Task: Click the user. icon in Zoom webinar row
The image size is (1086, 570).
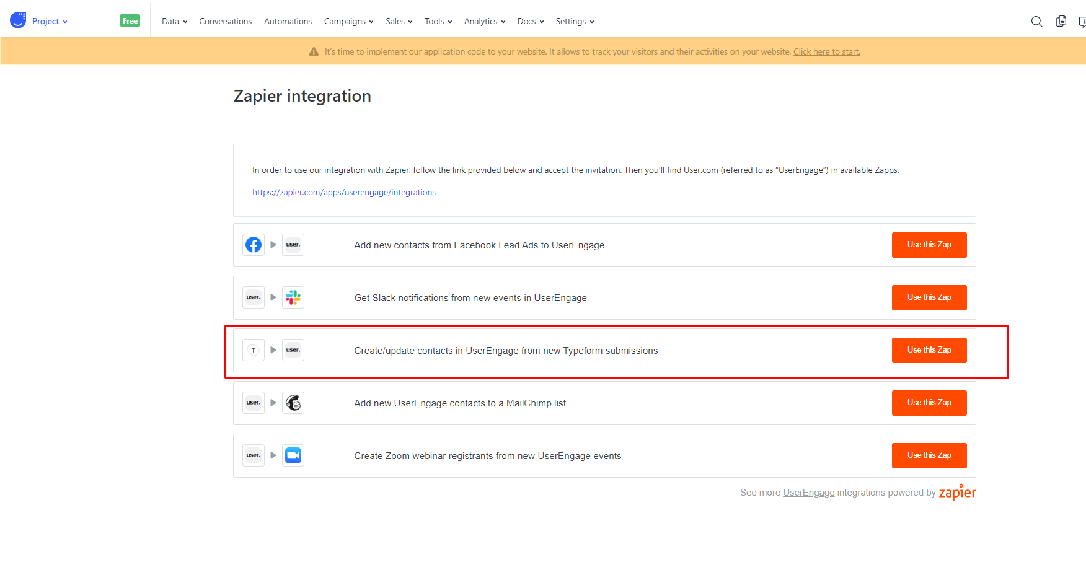Action: [254, 455]
